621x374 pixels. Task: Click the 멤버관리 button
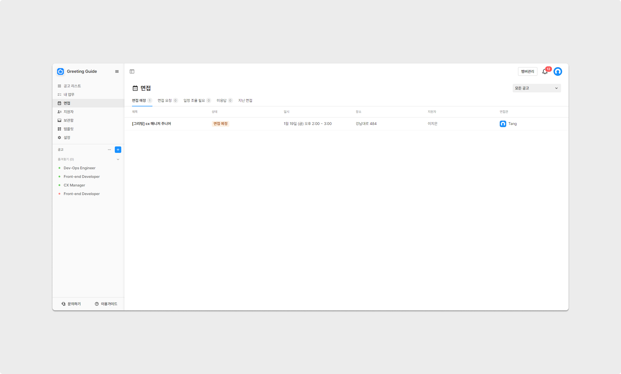point(527,71)
